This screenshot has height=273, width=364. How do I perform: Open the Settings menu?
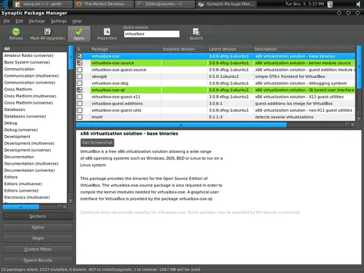58,21
